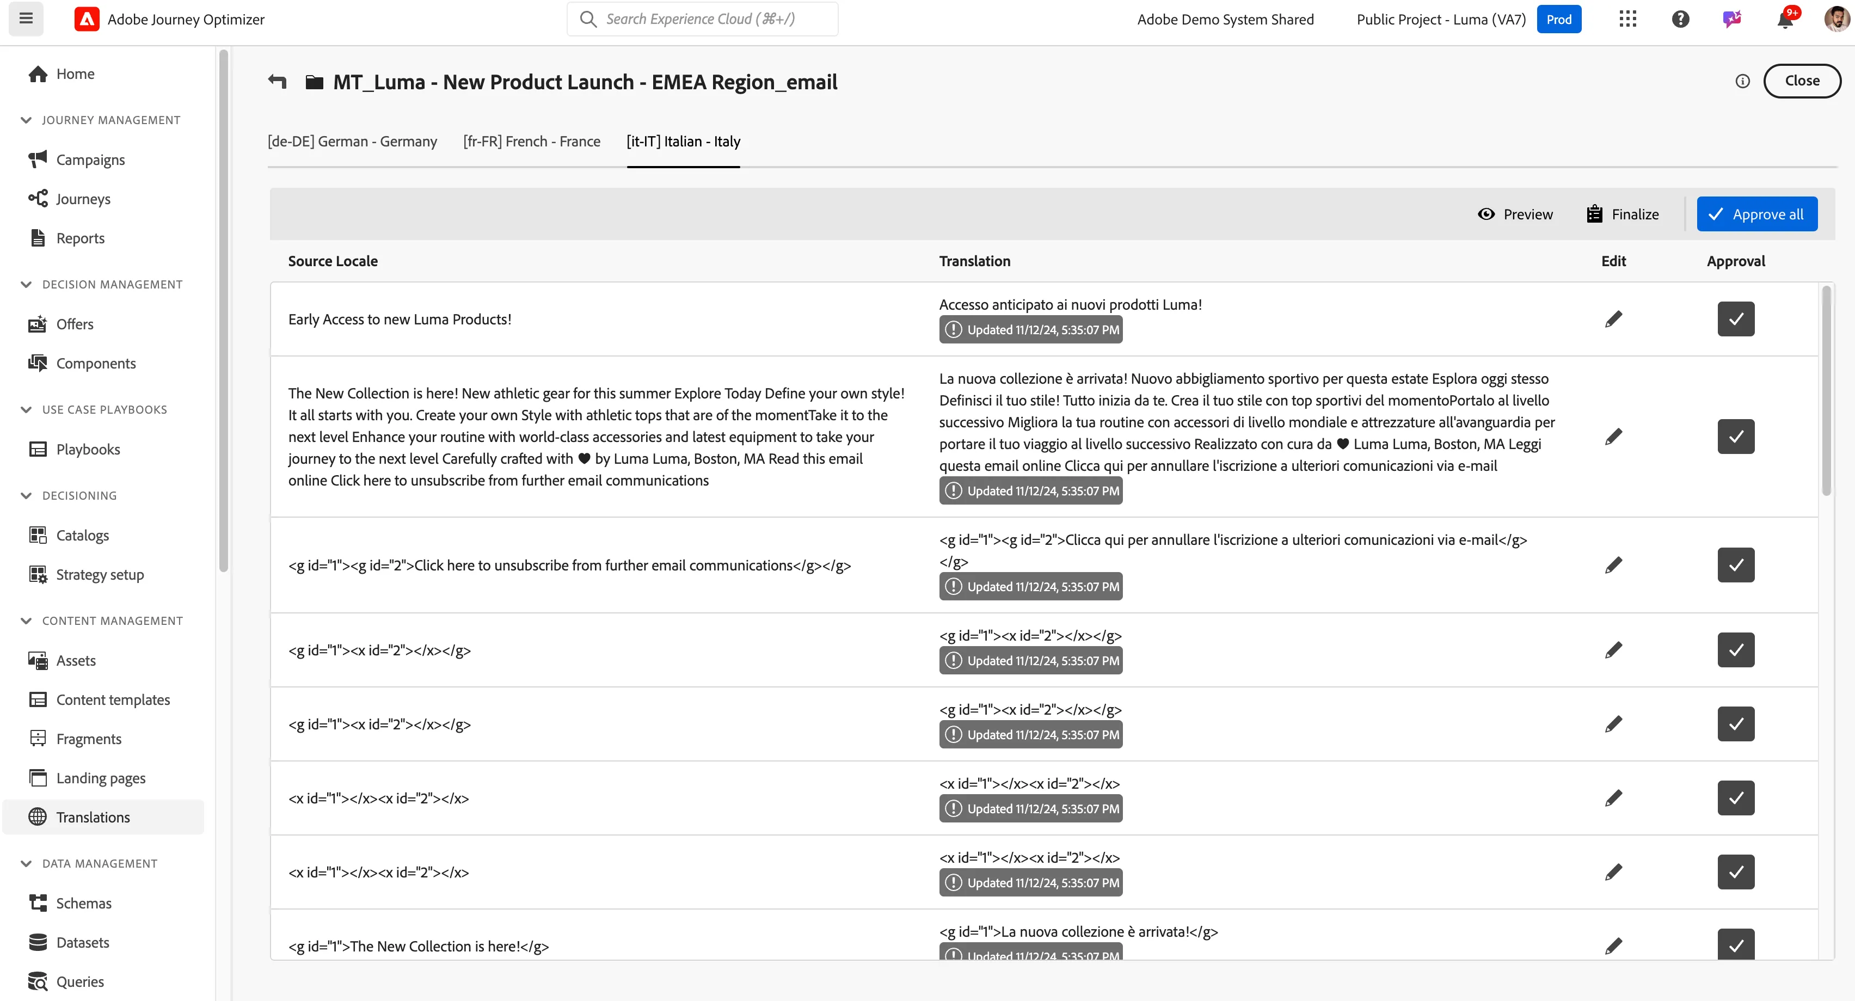Screen dimensions: 1855x1001
Task: Open Content templates in the sidebar
Action: pos(104,699)
